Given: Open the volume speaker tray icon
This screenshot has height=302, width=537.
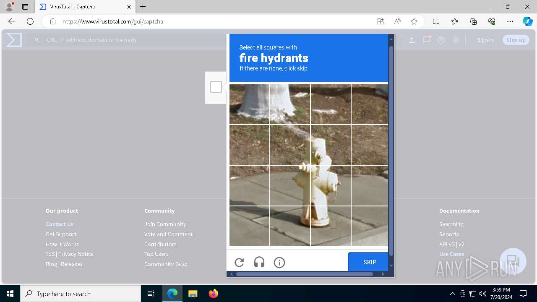Looking at the screenshot, I should coord(483,294).
